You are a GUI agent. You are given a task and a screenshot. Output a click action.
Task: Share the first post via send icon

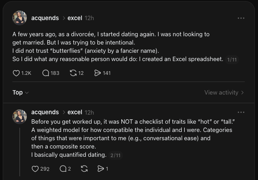click(x=98, y=73)
